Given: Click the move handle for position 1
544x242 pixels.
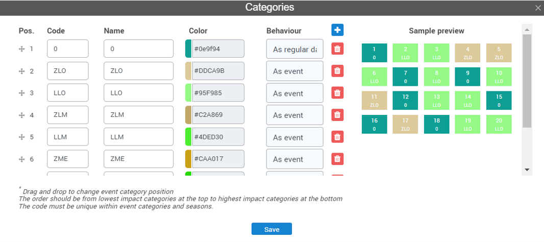Looking at the screenshot, I should (x=21, y=50).
